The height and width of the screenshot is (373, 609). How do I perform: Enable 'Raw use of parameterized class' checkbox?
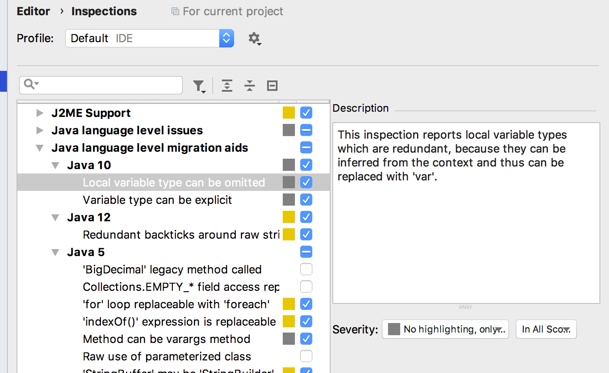pos(306,356)
